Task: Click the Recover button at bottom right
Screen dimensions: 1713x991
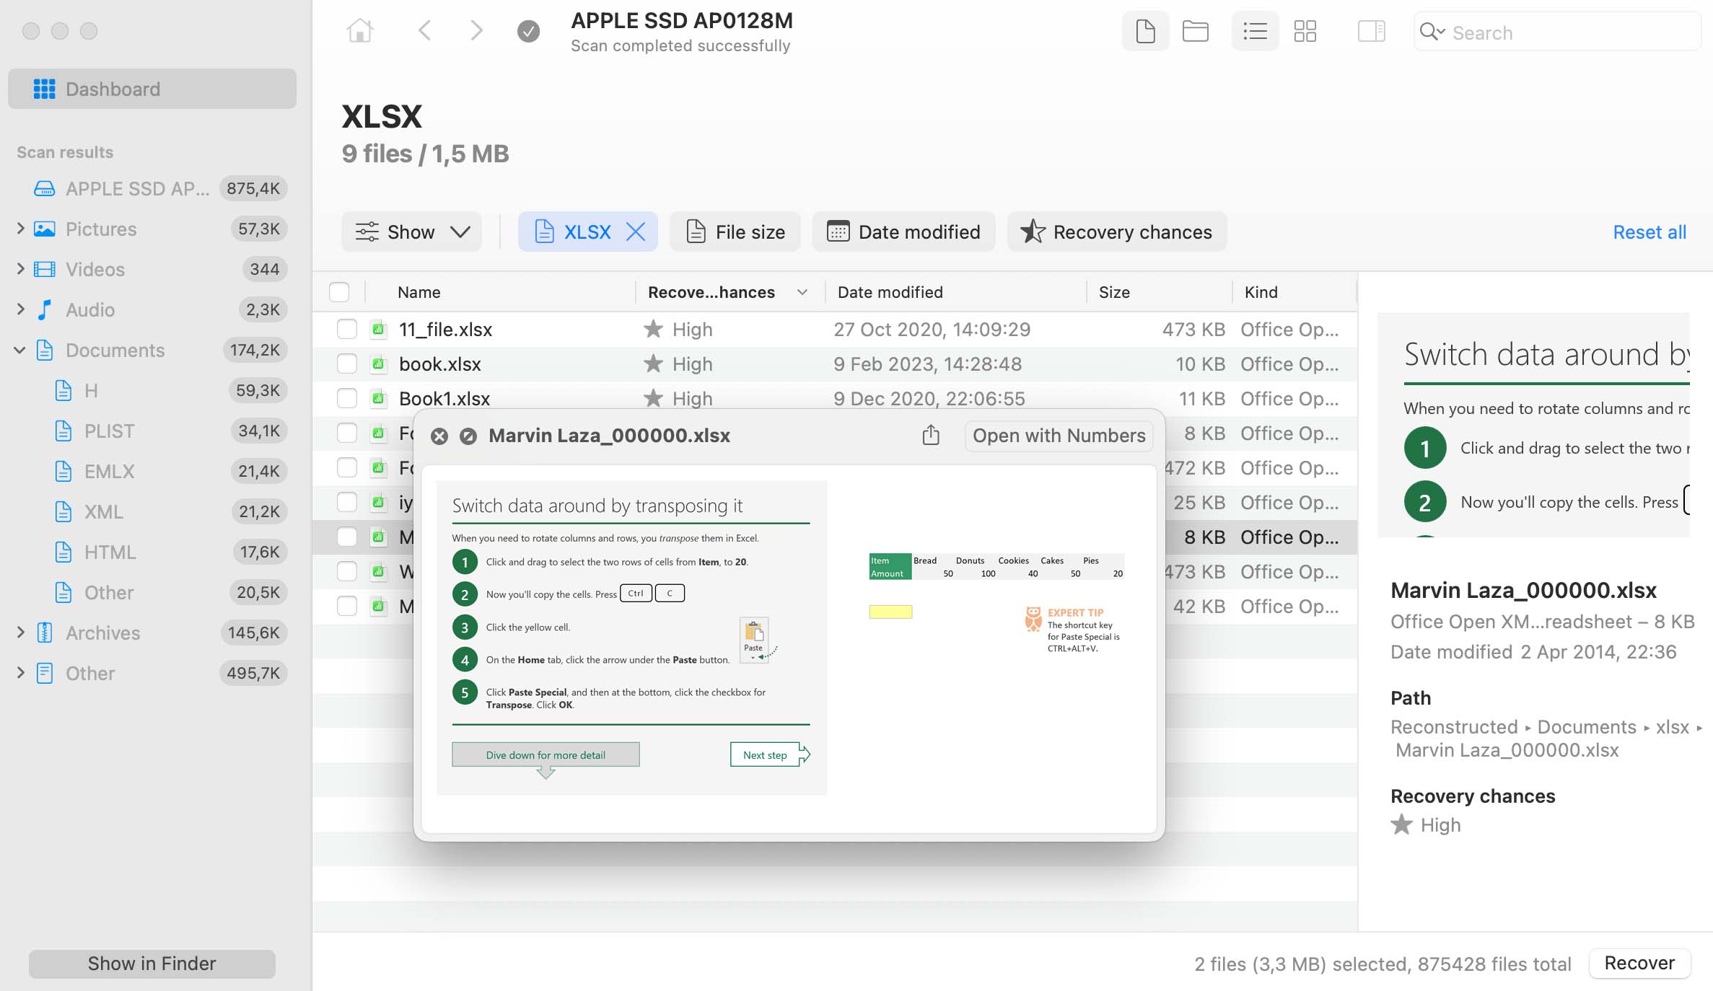Action: click(1642, 963)
